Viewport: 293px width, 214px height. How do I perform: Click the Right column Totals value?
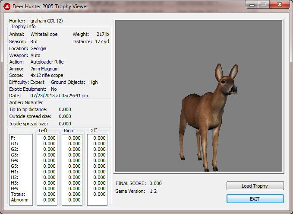pyautogui.click(x=74, y=194)
